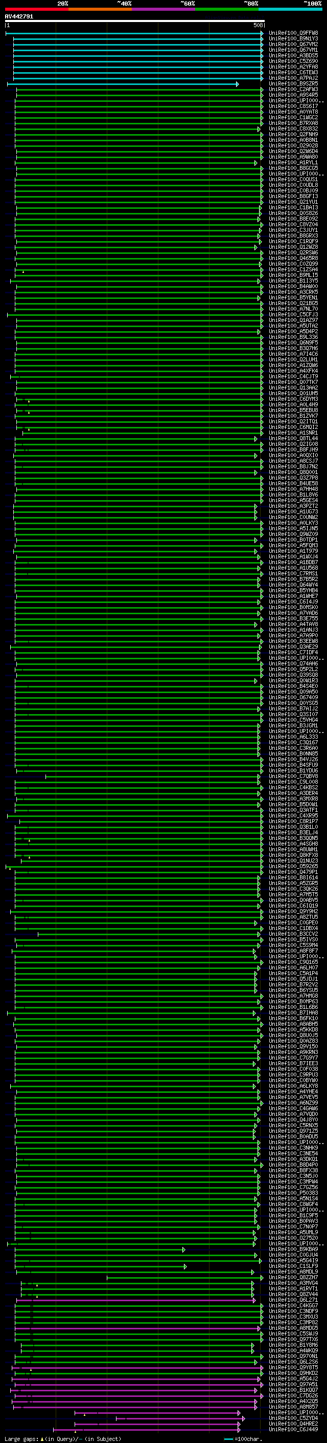Click the cyan alignment bar for Q9FFW8
Image resolution: width=327 pixels, height=1443 pixels.
135,34
